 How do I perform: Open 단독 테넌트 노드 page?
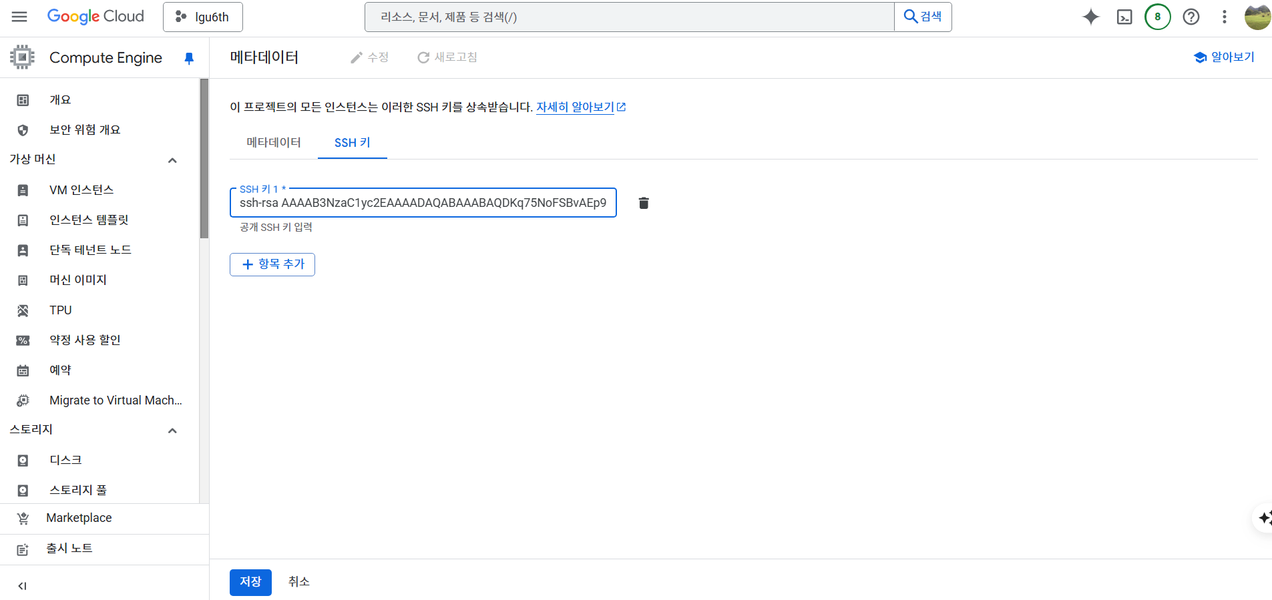pyautogui.click(x=100, y=250)
